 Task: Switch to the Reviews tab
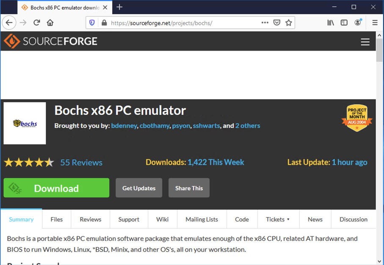click(x=90, y=219)
